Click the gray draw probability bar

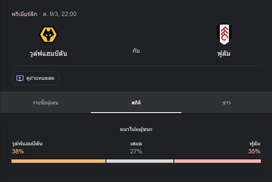coord(140,161)
